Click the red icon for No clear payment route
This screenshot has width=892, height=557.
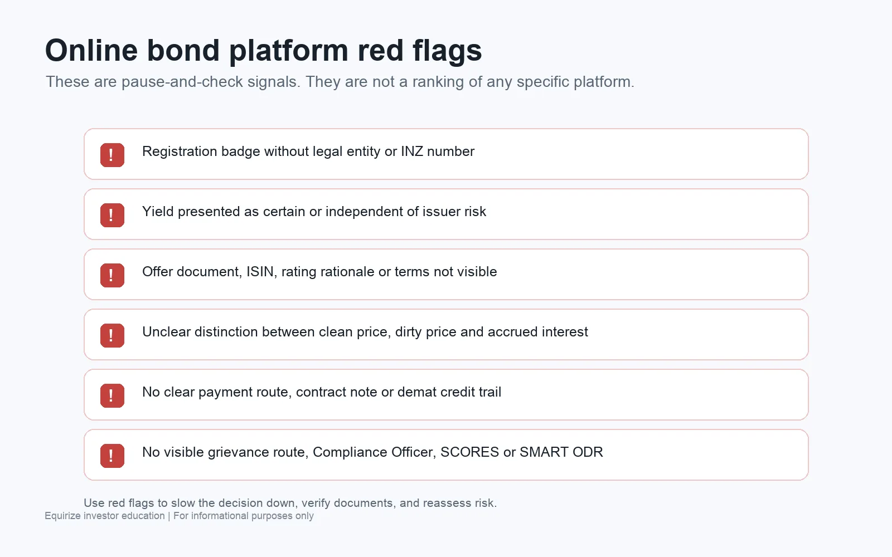(112, 395)
